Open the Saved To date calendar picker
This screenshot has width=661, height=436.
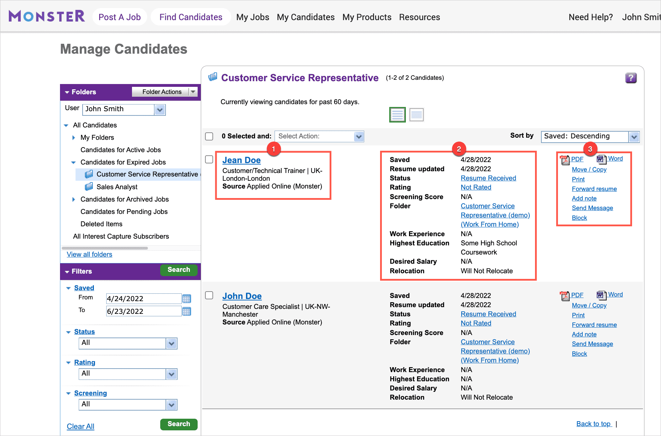[187, 311]
